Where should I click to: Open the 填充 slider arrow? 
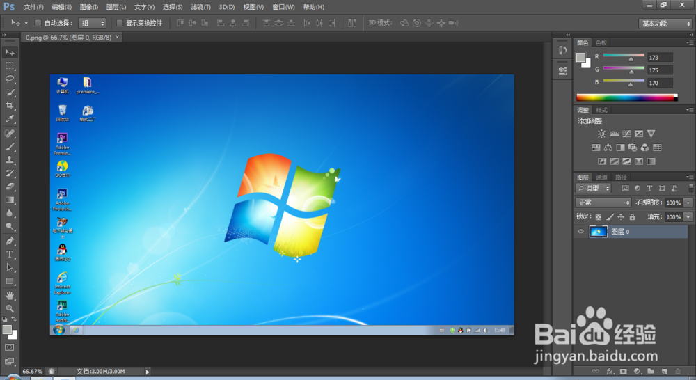tap(688, 217)
